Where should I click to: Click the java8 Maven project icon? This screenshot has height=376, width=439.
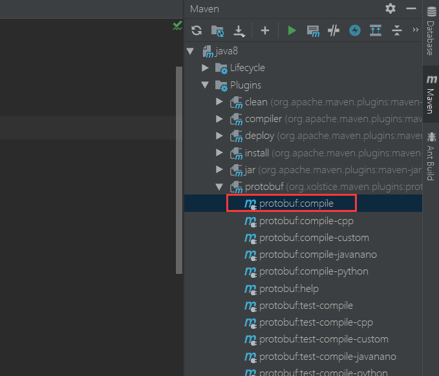[x=208, y=52]
